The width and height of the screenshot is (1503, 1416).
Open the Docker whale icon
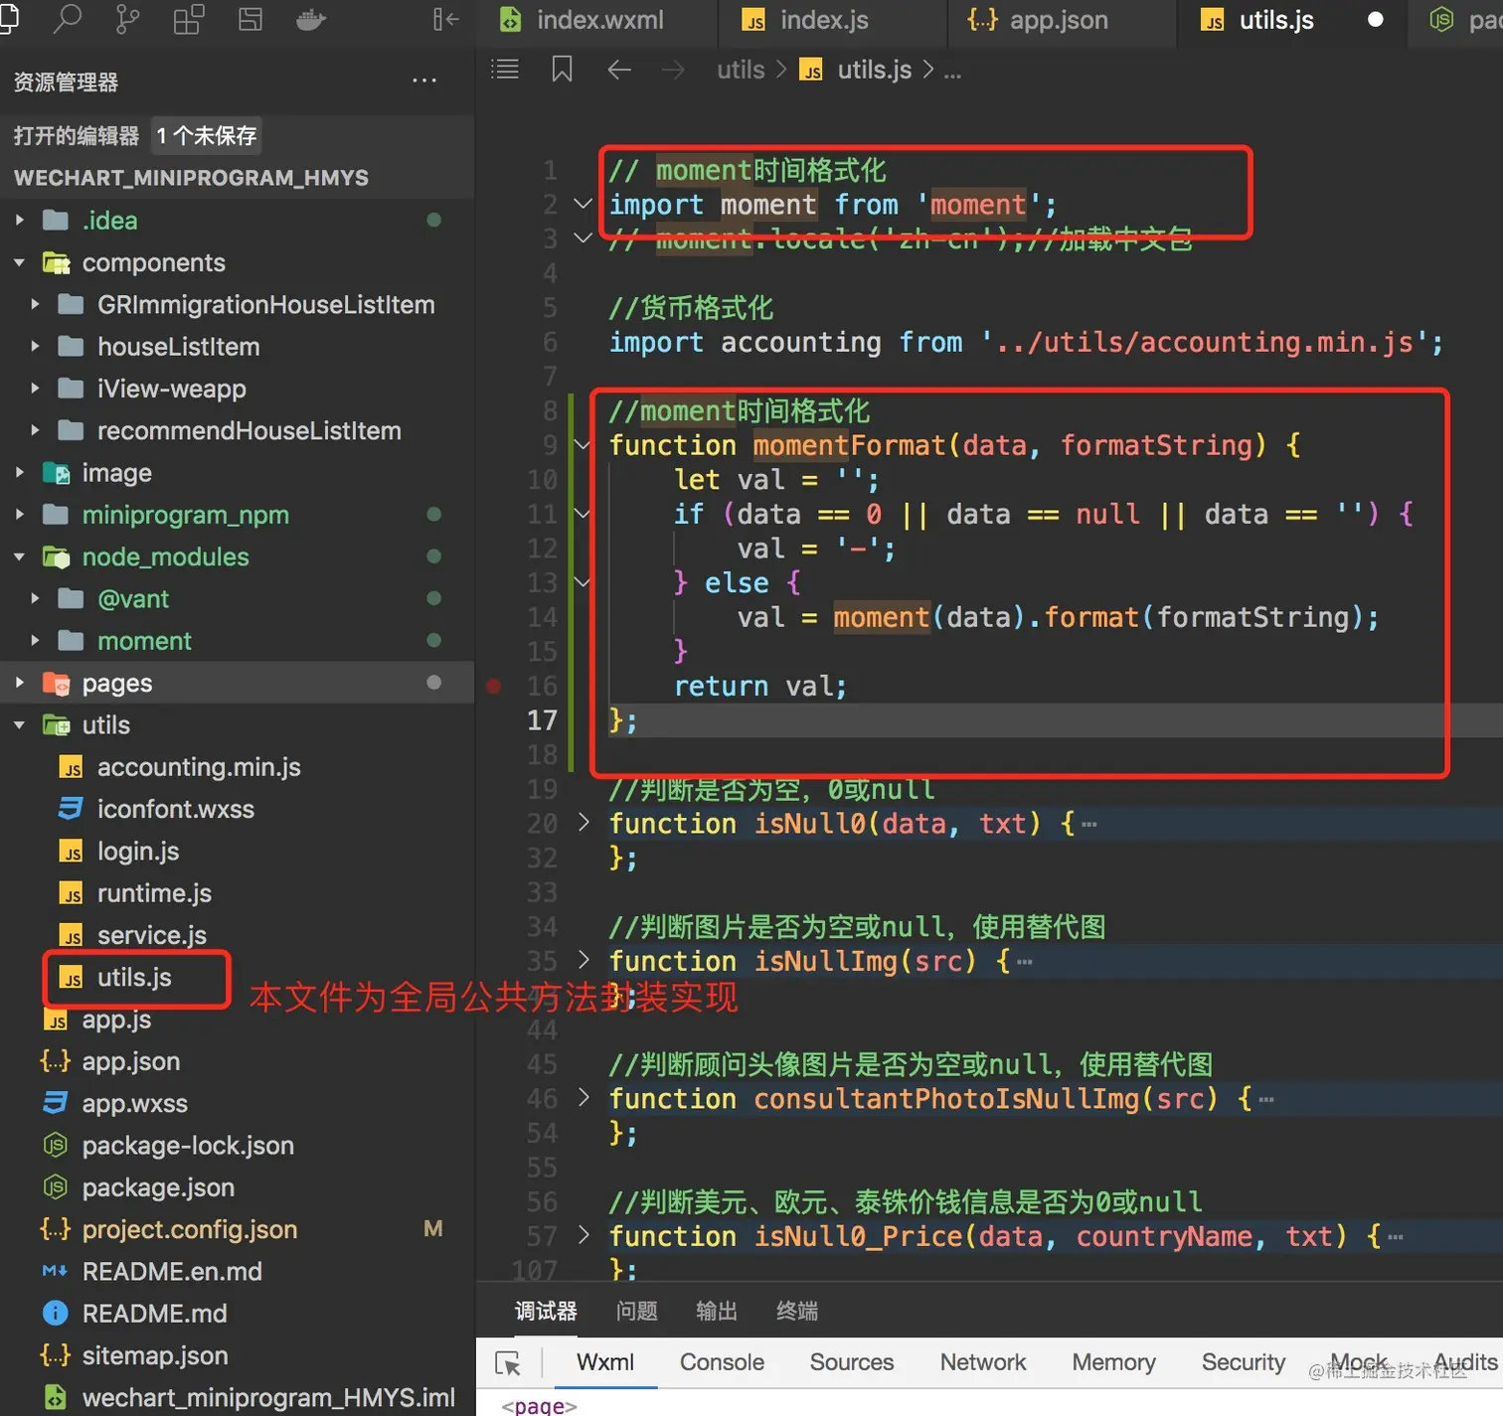[311, 19]
